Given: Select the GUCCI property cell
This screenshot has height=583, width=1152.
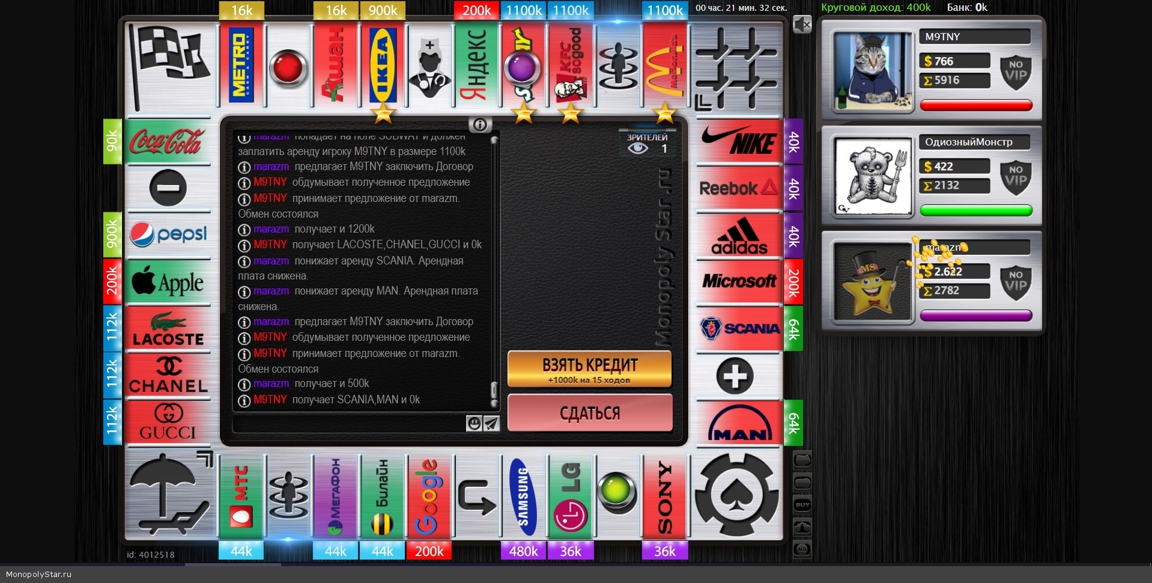Looking at the screenshot, I should (168, 423).
